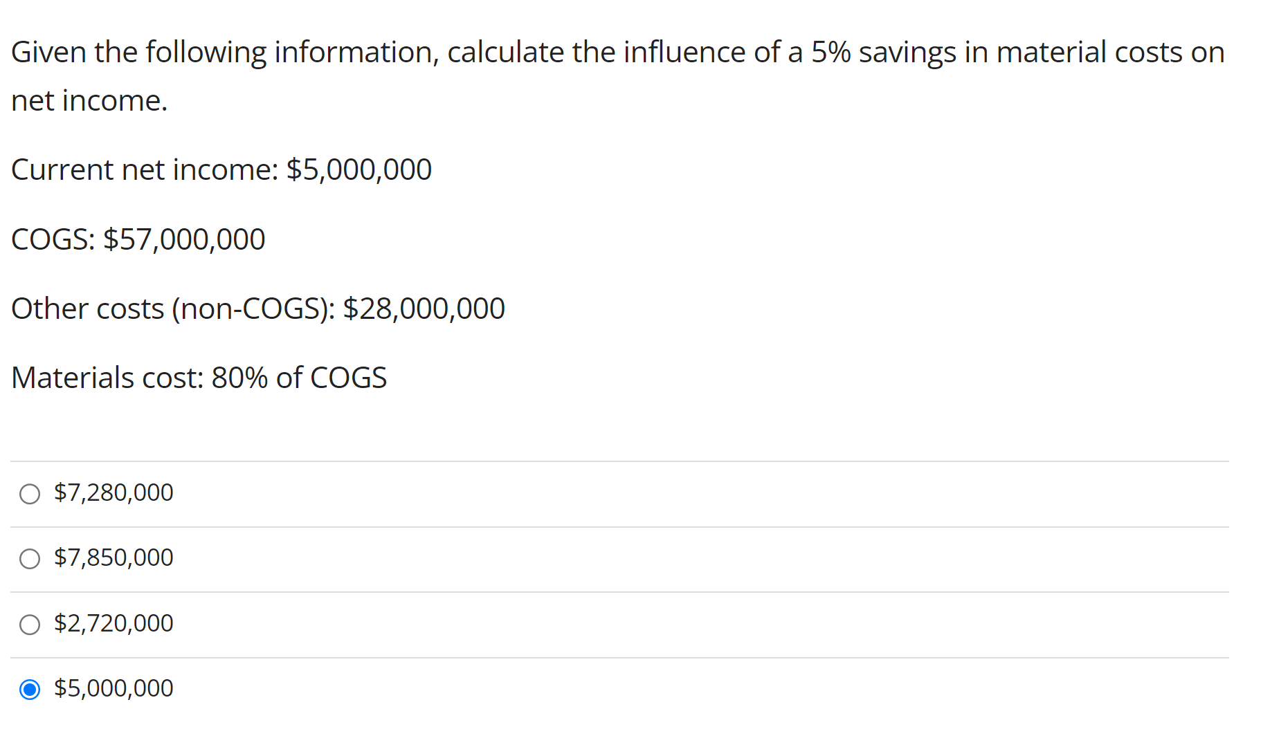The image size is (1261, 756).
Task: Click the $7,850,000 answer label text
Action: tap(114, 557)
